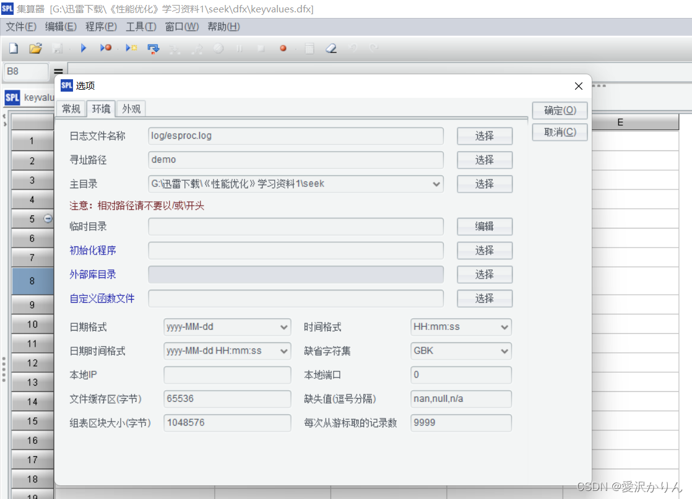Click the 寻址路径 demo input field
Image resolution: width=692 pixels, height=499 pixels.
tap(296, 160)
